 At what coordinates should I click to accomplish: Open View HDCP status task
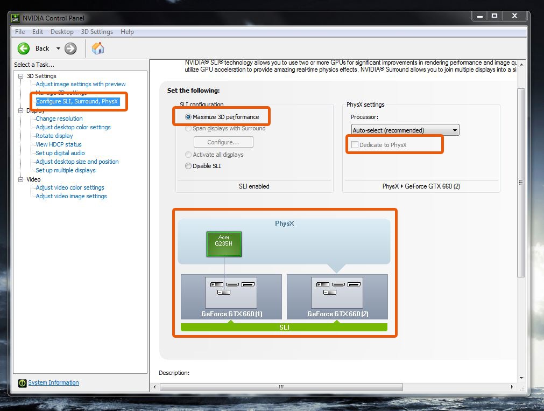59,144
